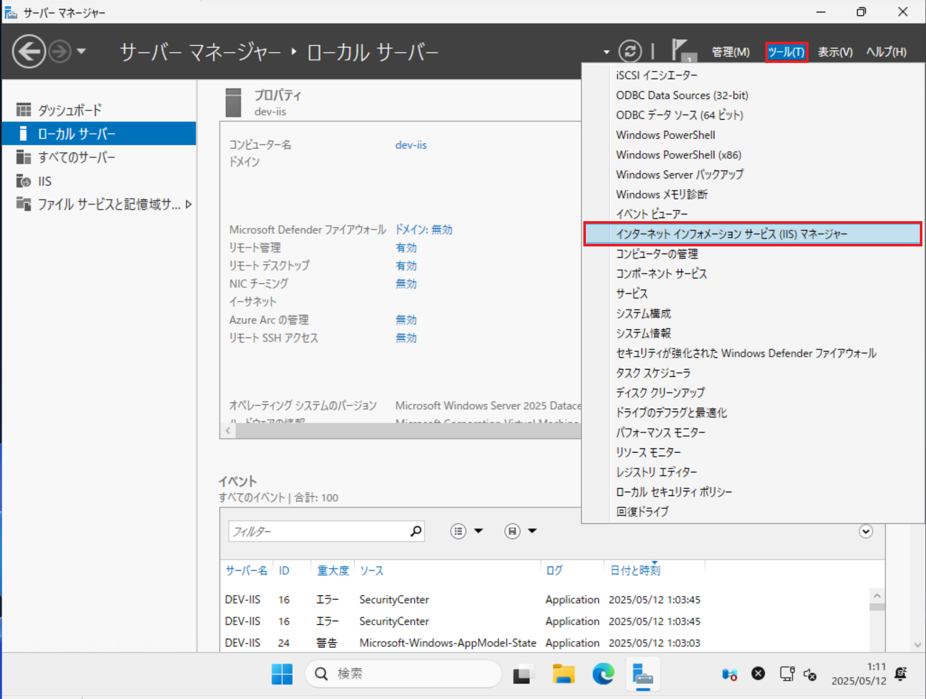
Task: Open インターネット インフォメーション サービス (IIS) マネージャー
Action: [x=753, y=234]
